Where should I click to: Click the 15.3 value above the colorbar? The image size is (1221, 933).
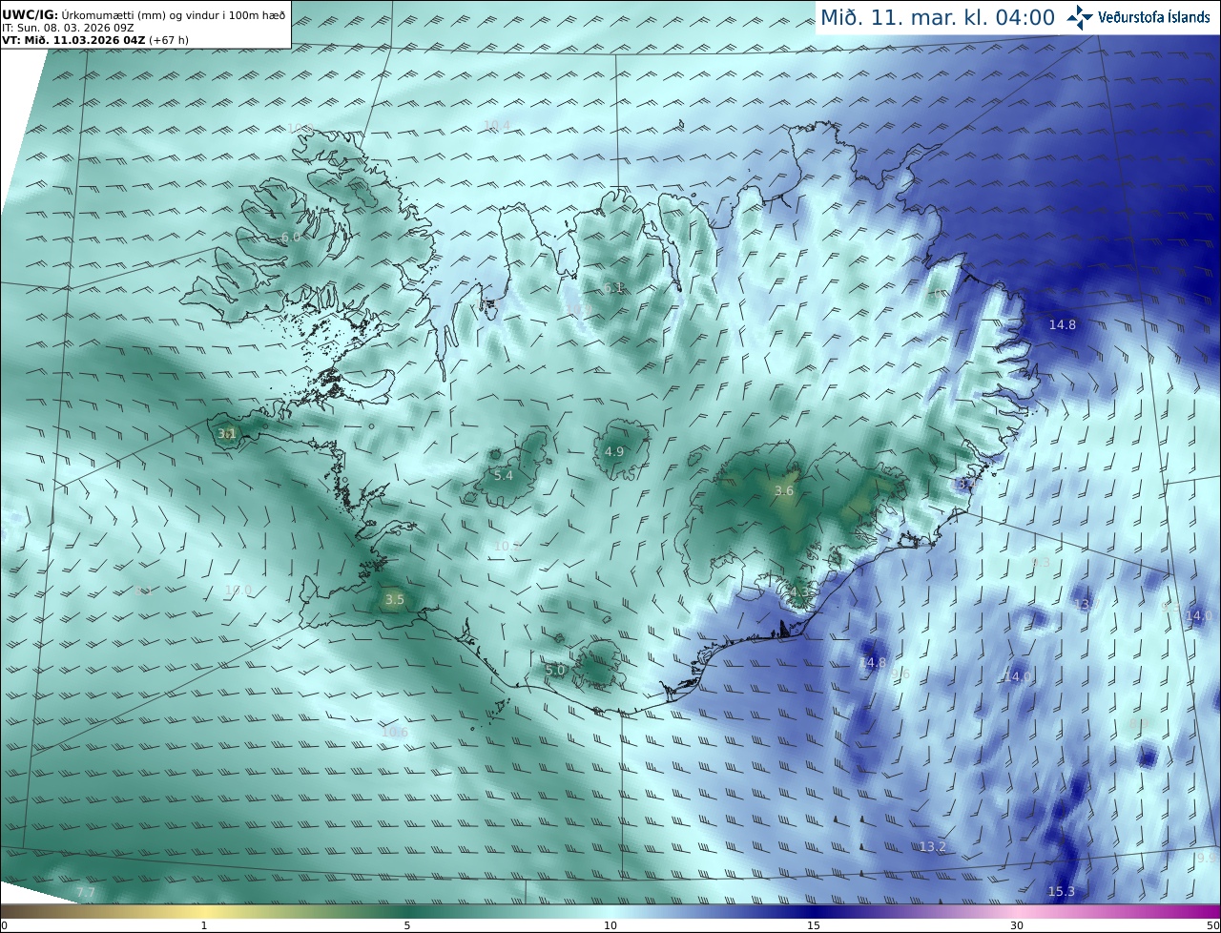click(x=1062, y=891)
